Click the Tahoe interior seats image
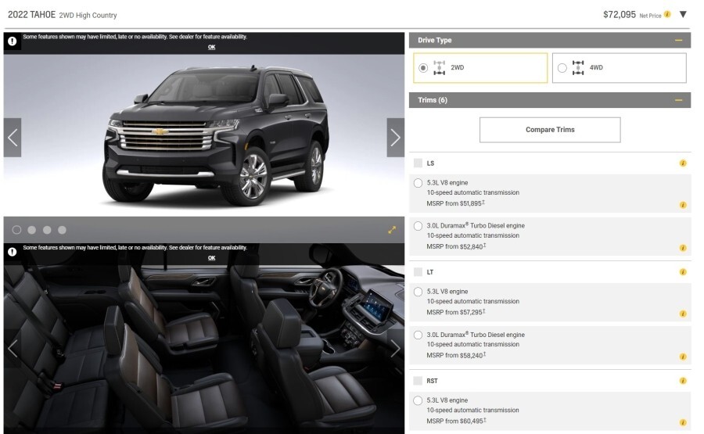This screenshot has width=704, height=434. point(204,349)
